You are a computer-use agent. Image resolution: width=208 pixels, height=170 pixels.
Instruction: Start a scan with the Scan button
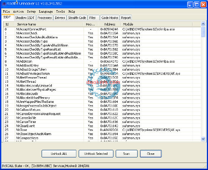(127, 154)
